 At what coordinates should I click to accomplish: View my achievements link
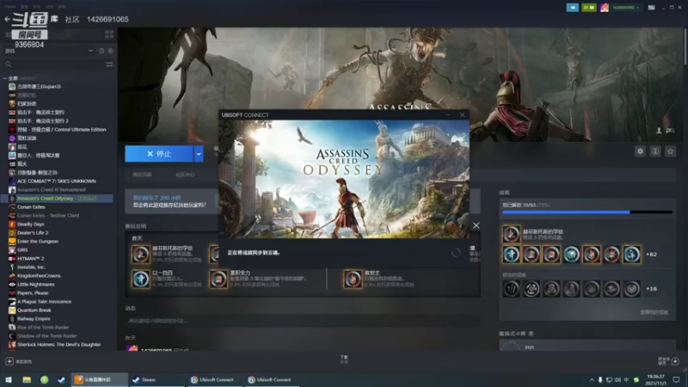(x=654, y=312)
